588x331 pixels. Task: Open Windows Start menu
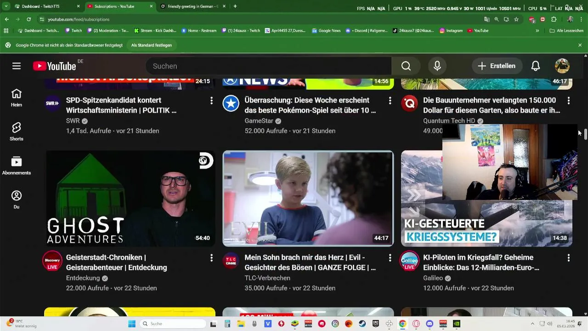click(x=132, y=324)
